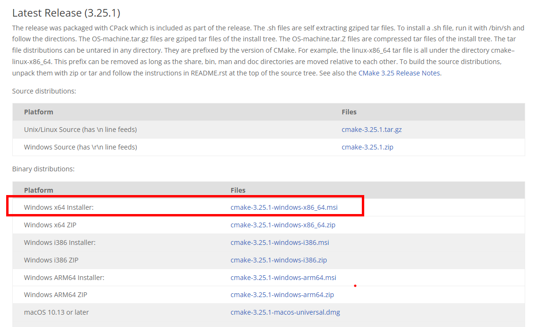
Task: Open the CMake 3.25 Release Notes link
Action: [400, 73]
